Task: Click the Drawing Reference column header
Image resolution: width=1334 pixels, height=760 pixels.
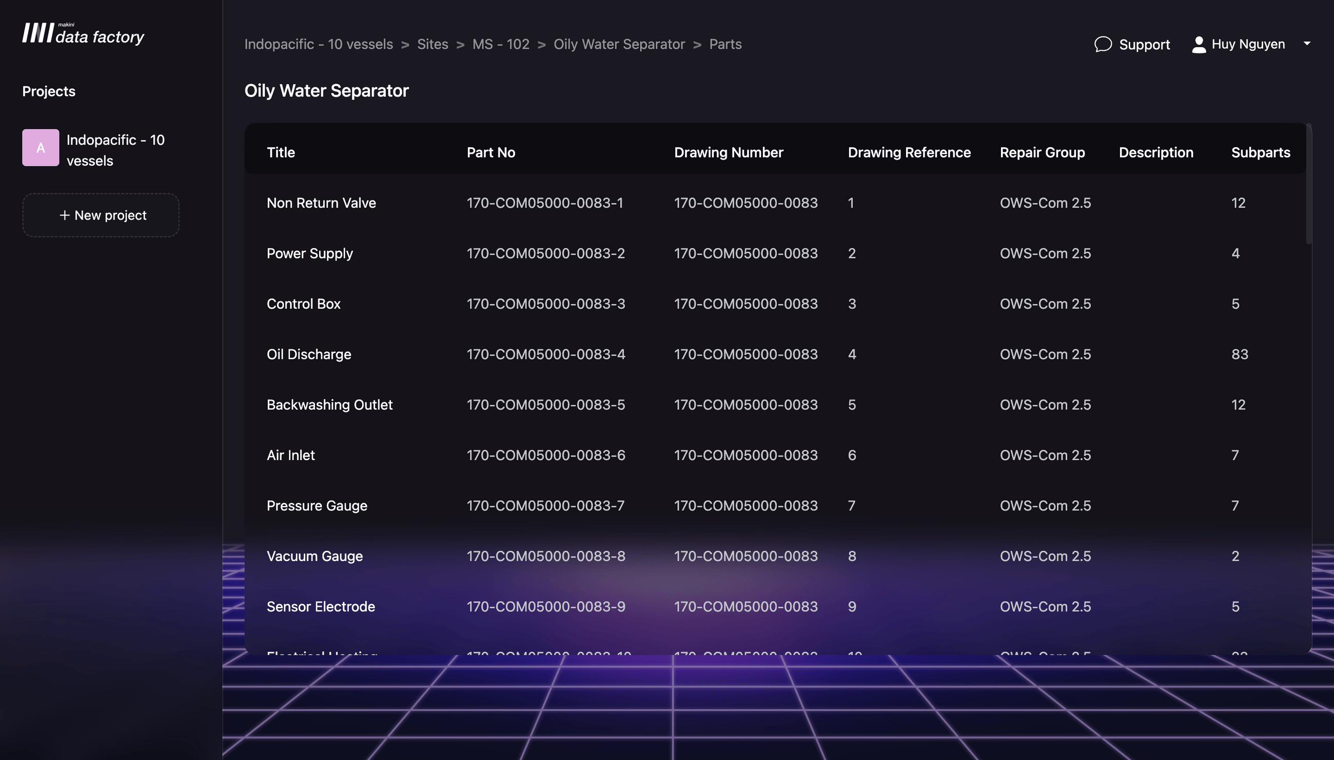Action: pos(909,152)
